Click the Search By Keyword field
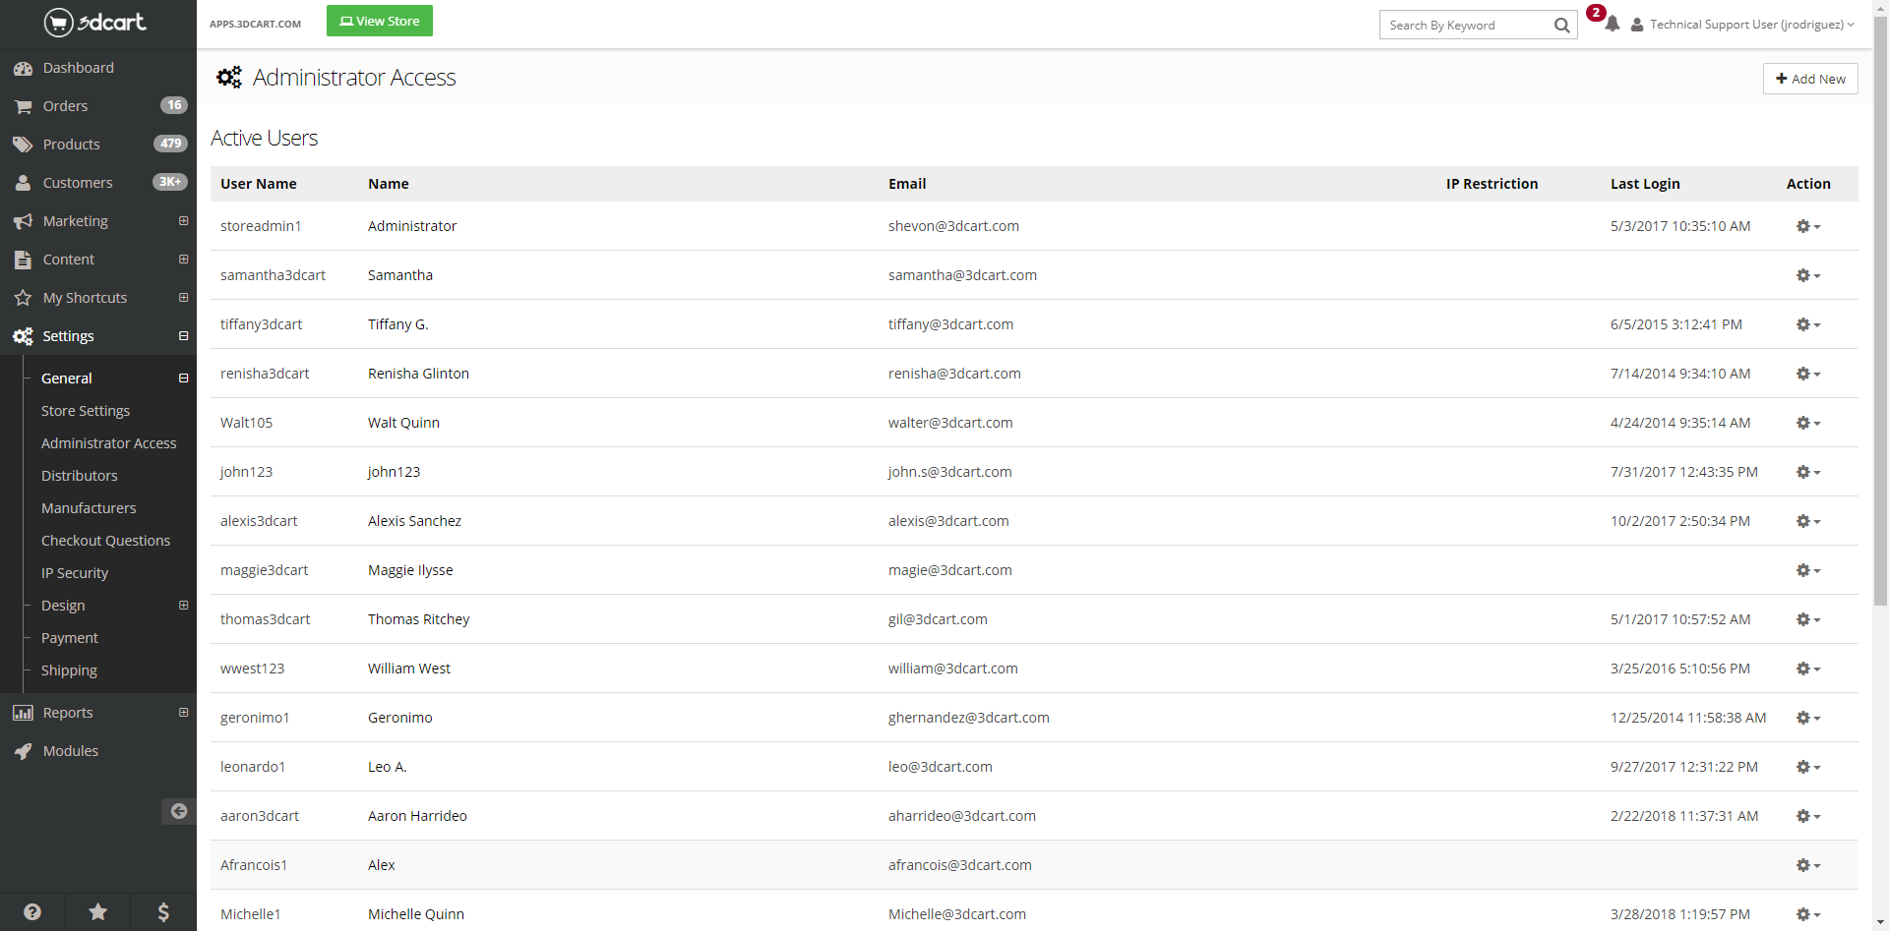This screenshot has height=931, width=1889. point(1466,26)
